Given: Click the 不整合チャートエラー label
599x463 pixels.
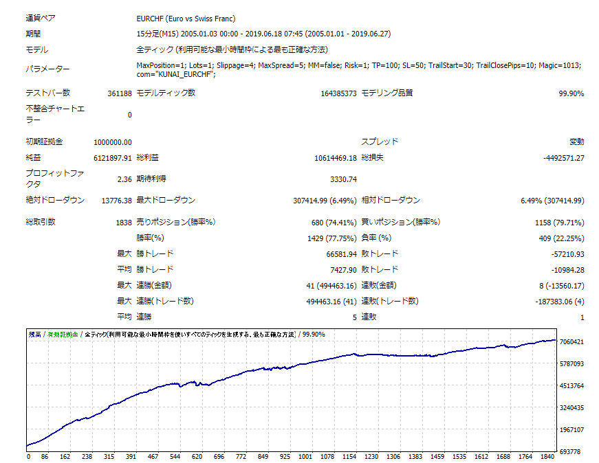Looking at the screenshot, I should 55,114.
